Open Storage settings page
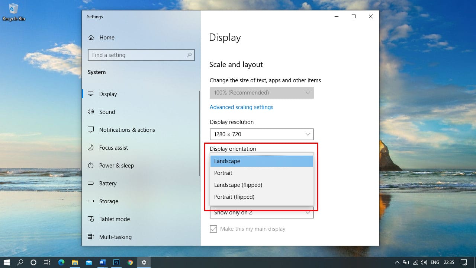Viewport: 476px width, 268px height. tap(109, 201)
